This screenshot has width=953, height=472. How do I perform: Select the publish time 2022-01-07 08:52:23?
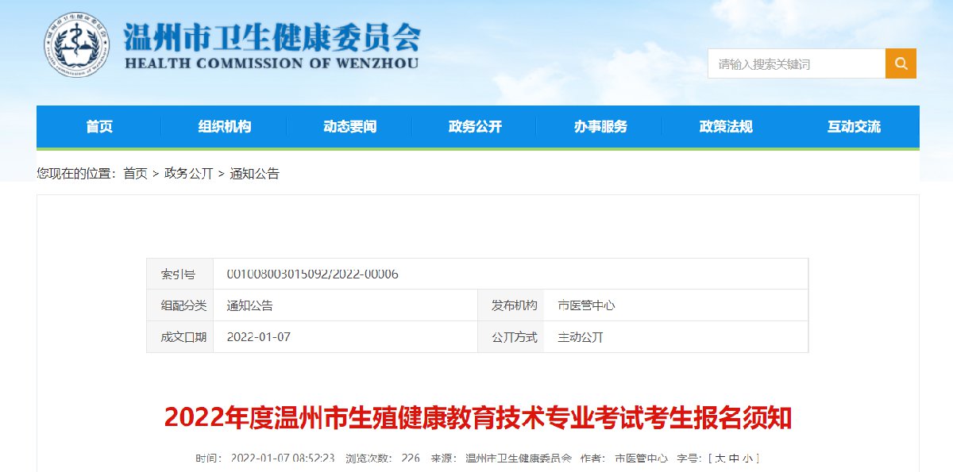click(x=283, y=459)
